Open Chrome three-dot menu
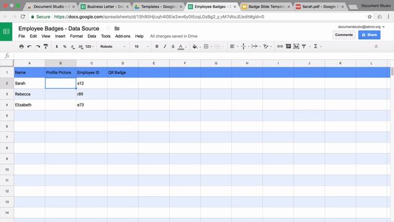 pyautogui.click(x=388, y=17)
